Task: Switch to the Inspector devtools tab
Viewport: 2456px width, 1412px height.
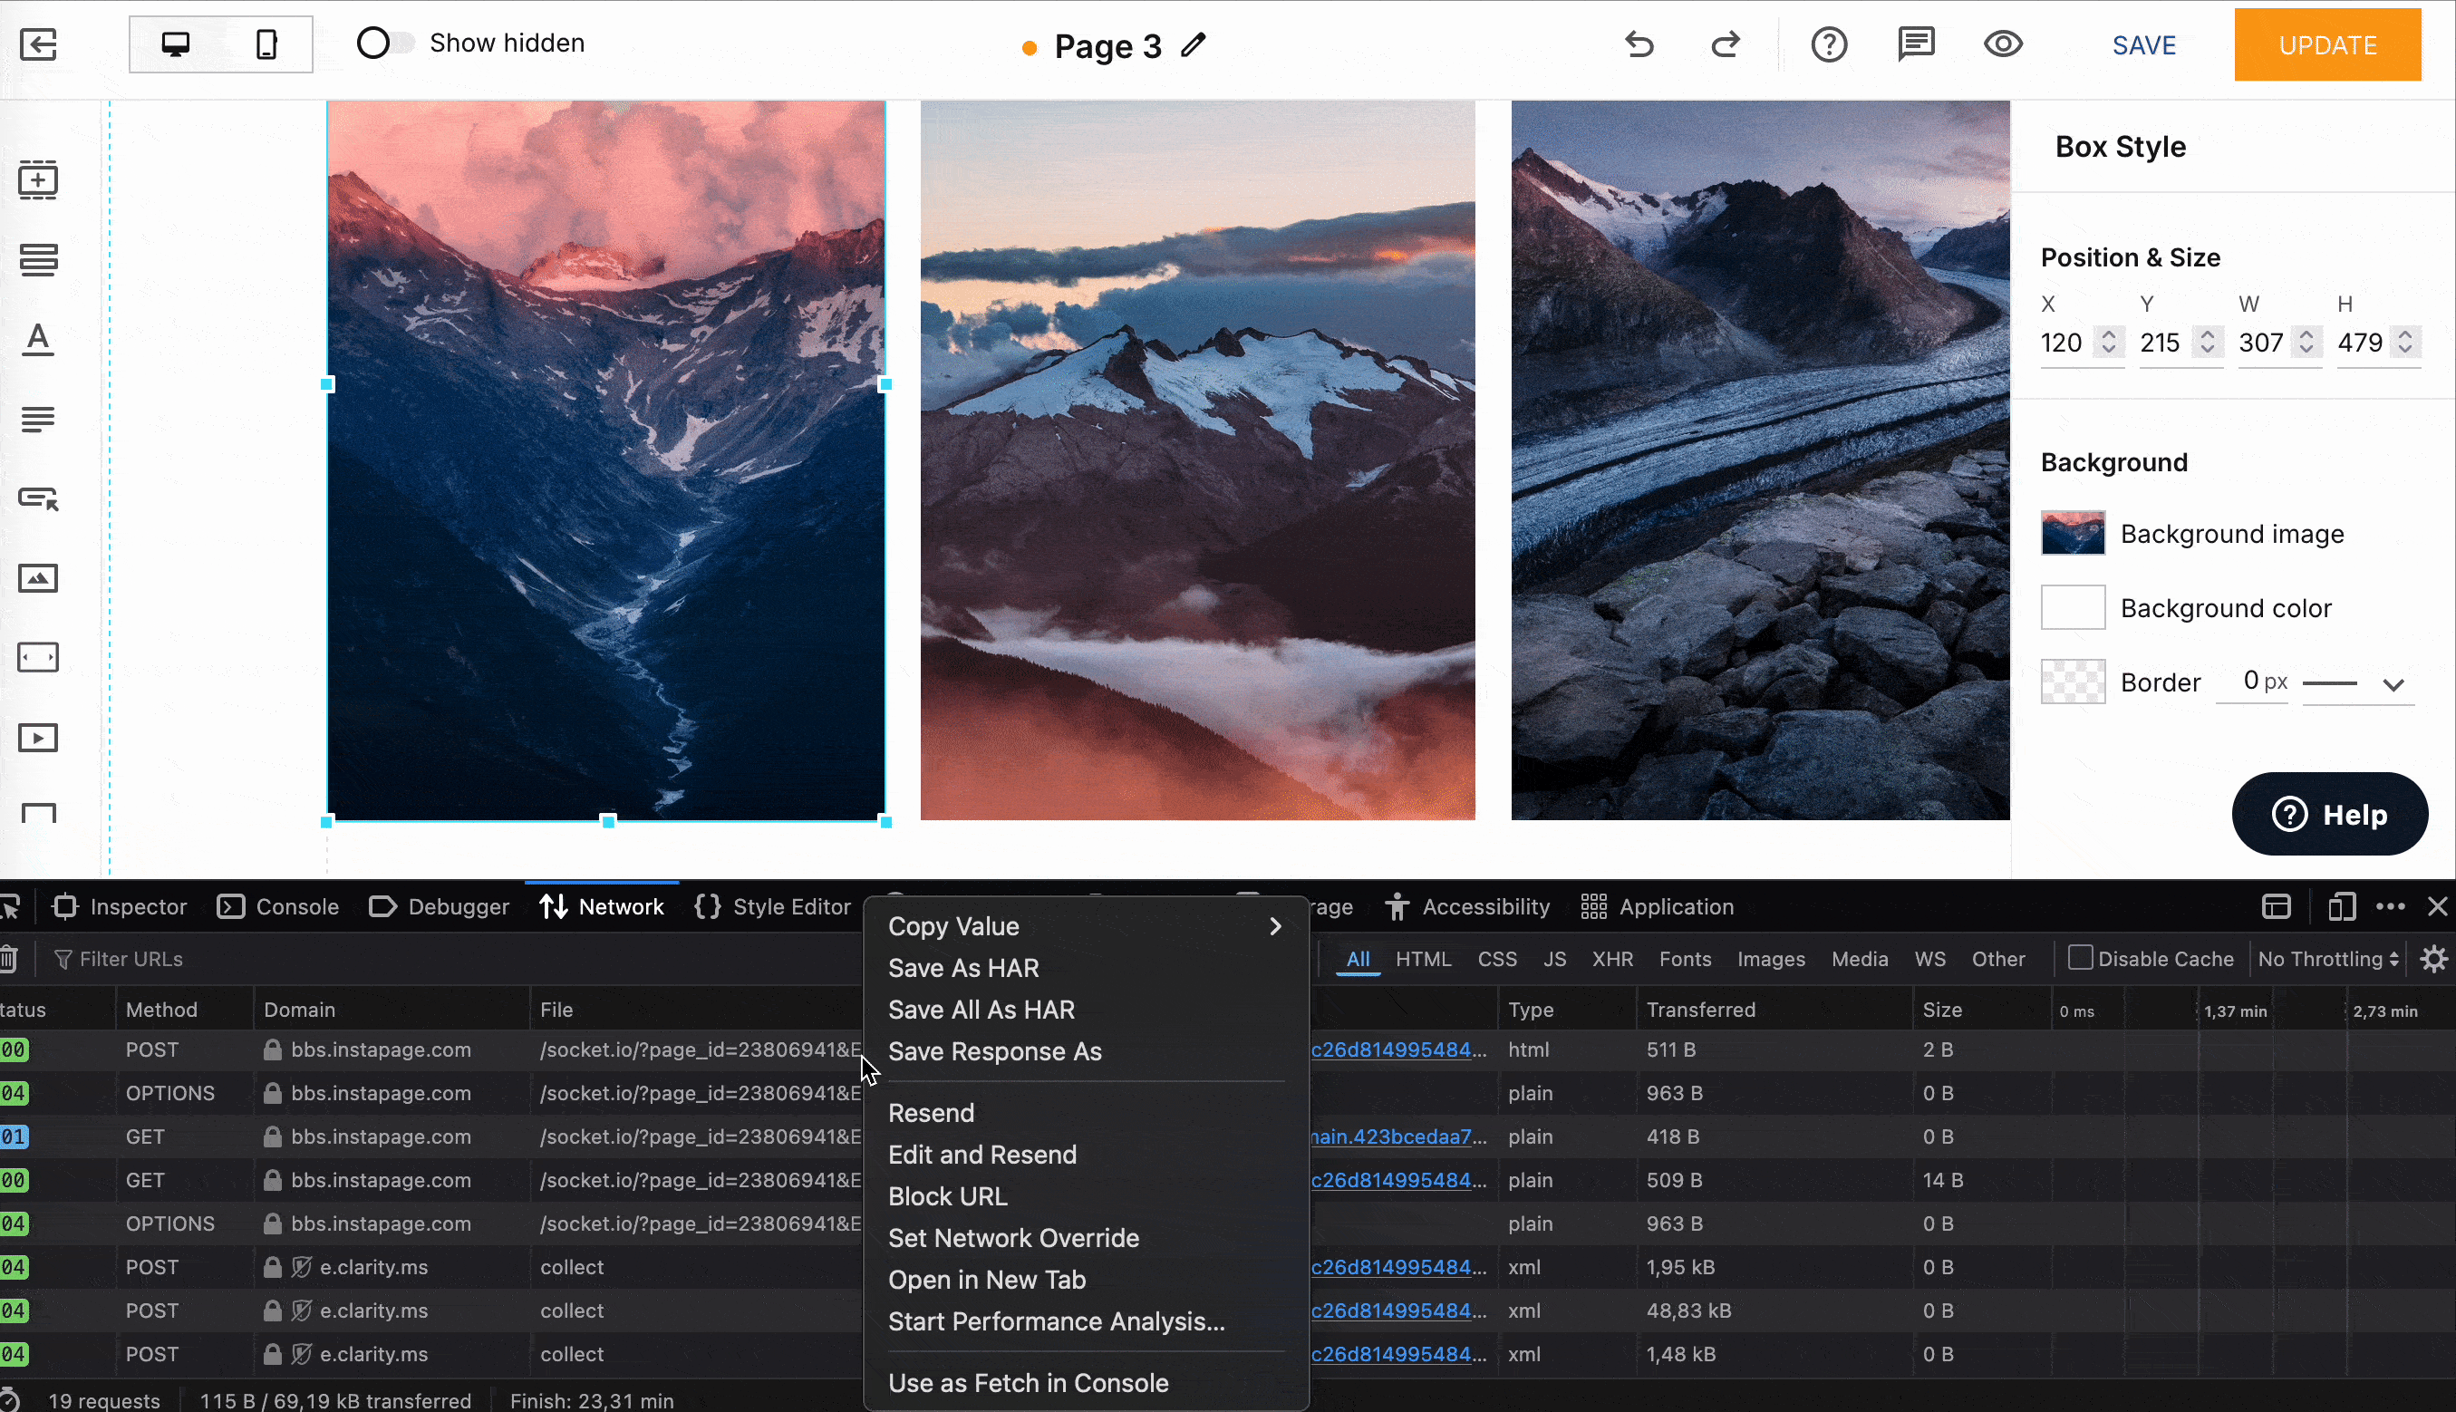Action: (121, 907)
